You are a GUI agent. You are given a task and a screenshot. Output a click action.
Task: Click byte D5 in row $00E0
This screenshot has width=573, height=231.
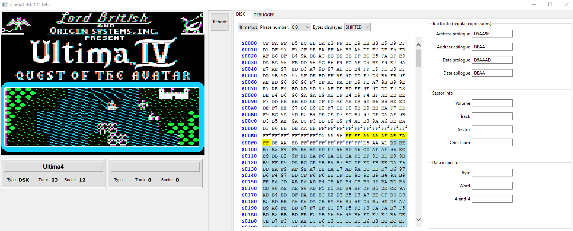[322, 136]
